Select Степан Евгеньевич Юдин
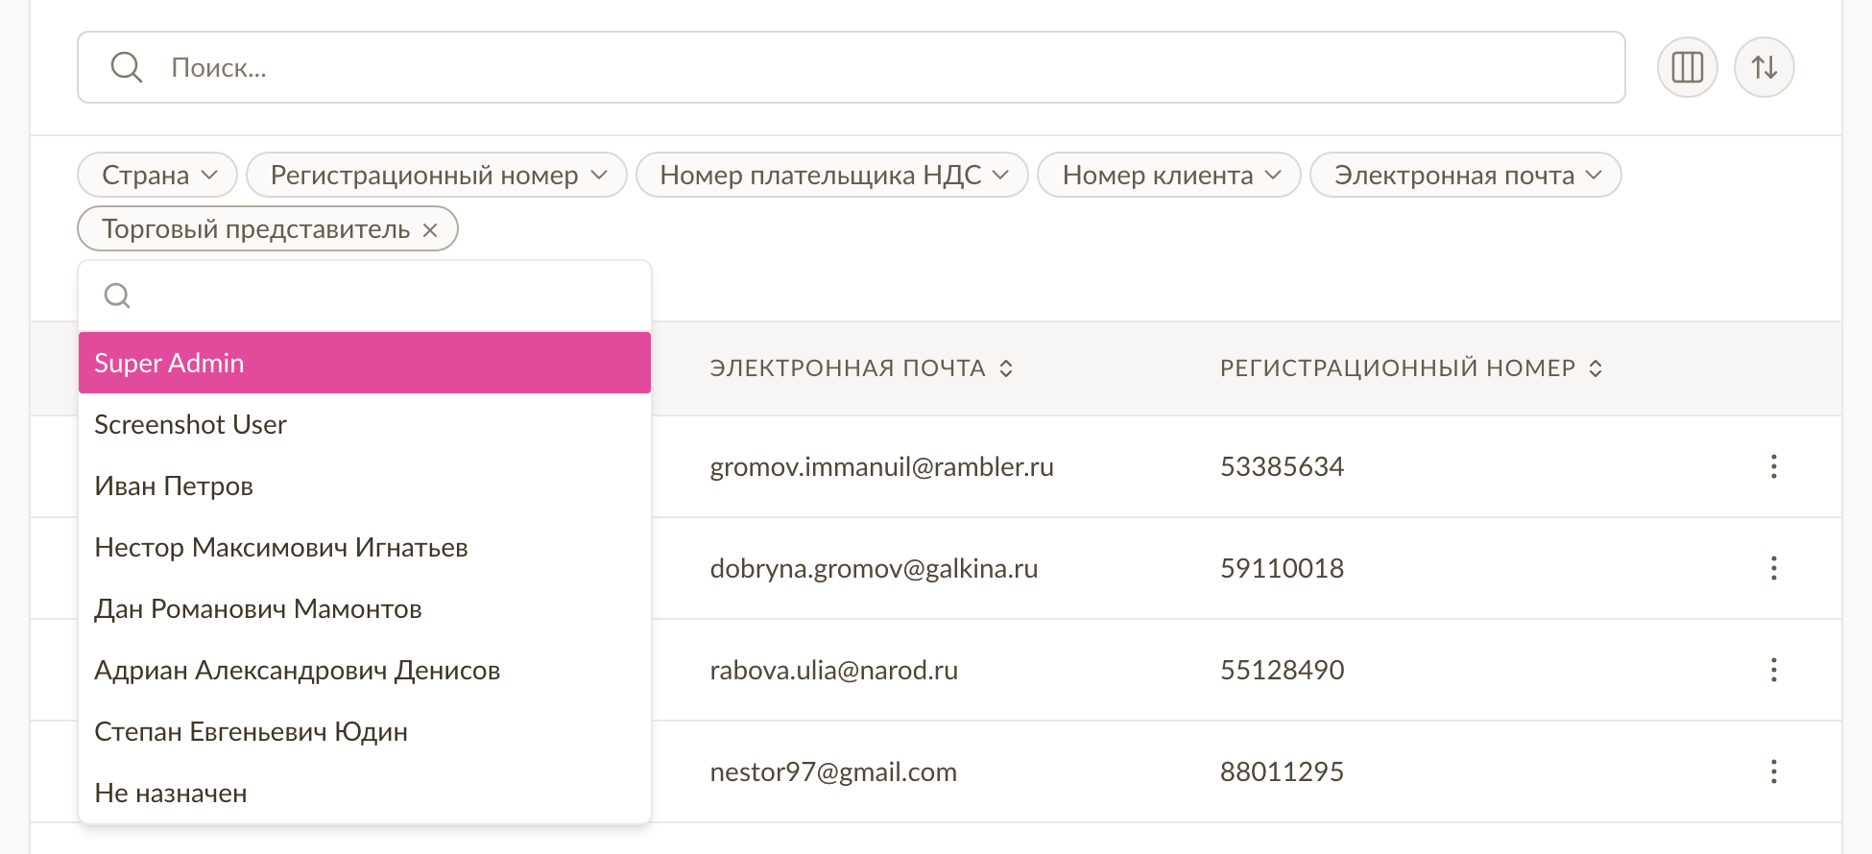This screenshot has height=854, width=1872. click(365, 731)
